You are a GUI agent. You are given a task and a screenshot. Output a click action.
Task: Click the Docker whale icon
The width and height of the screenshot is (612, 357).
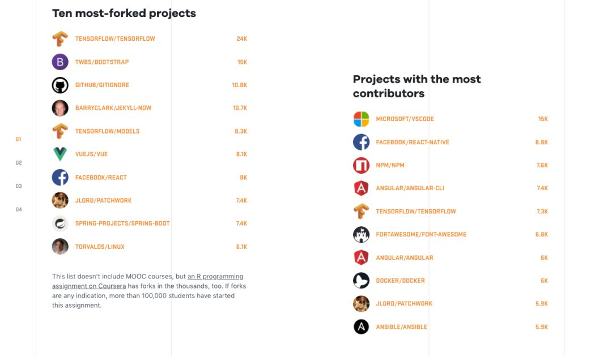click(361, 281)
